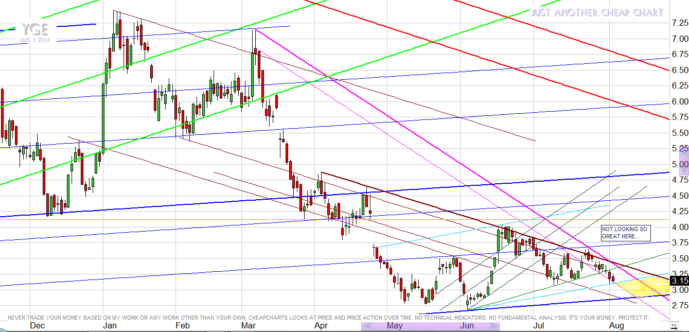Select the 'NOT LOOKING SO GREAT HERE...' annotation box
The width and height of the screenshot is (689, 332).
[626, 233]
